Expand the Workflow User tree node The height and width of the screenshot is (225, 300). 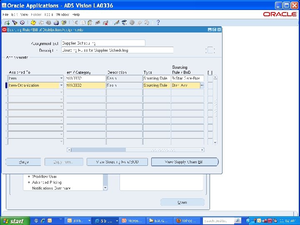[29, 176]
